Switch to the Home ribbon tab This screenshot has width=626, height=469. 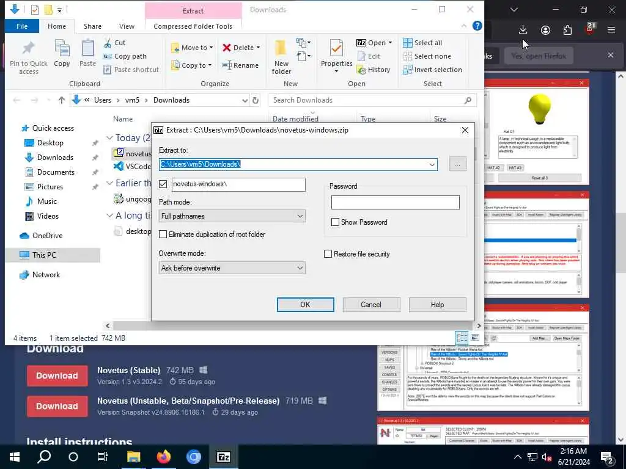(57, 26)
